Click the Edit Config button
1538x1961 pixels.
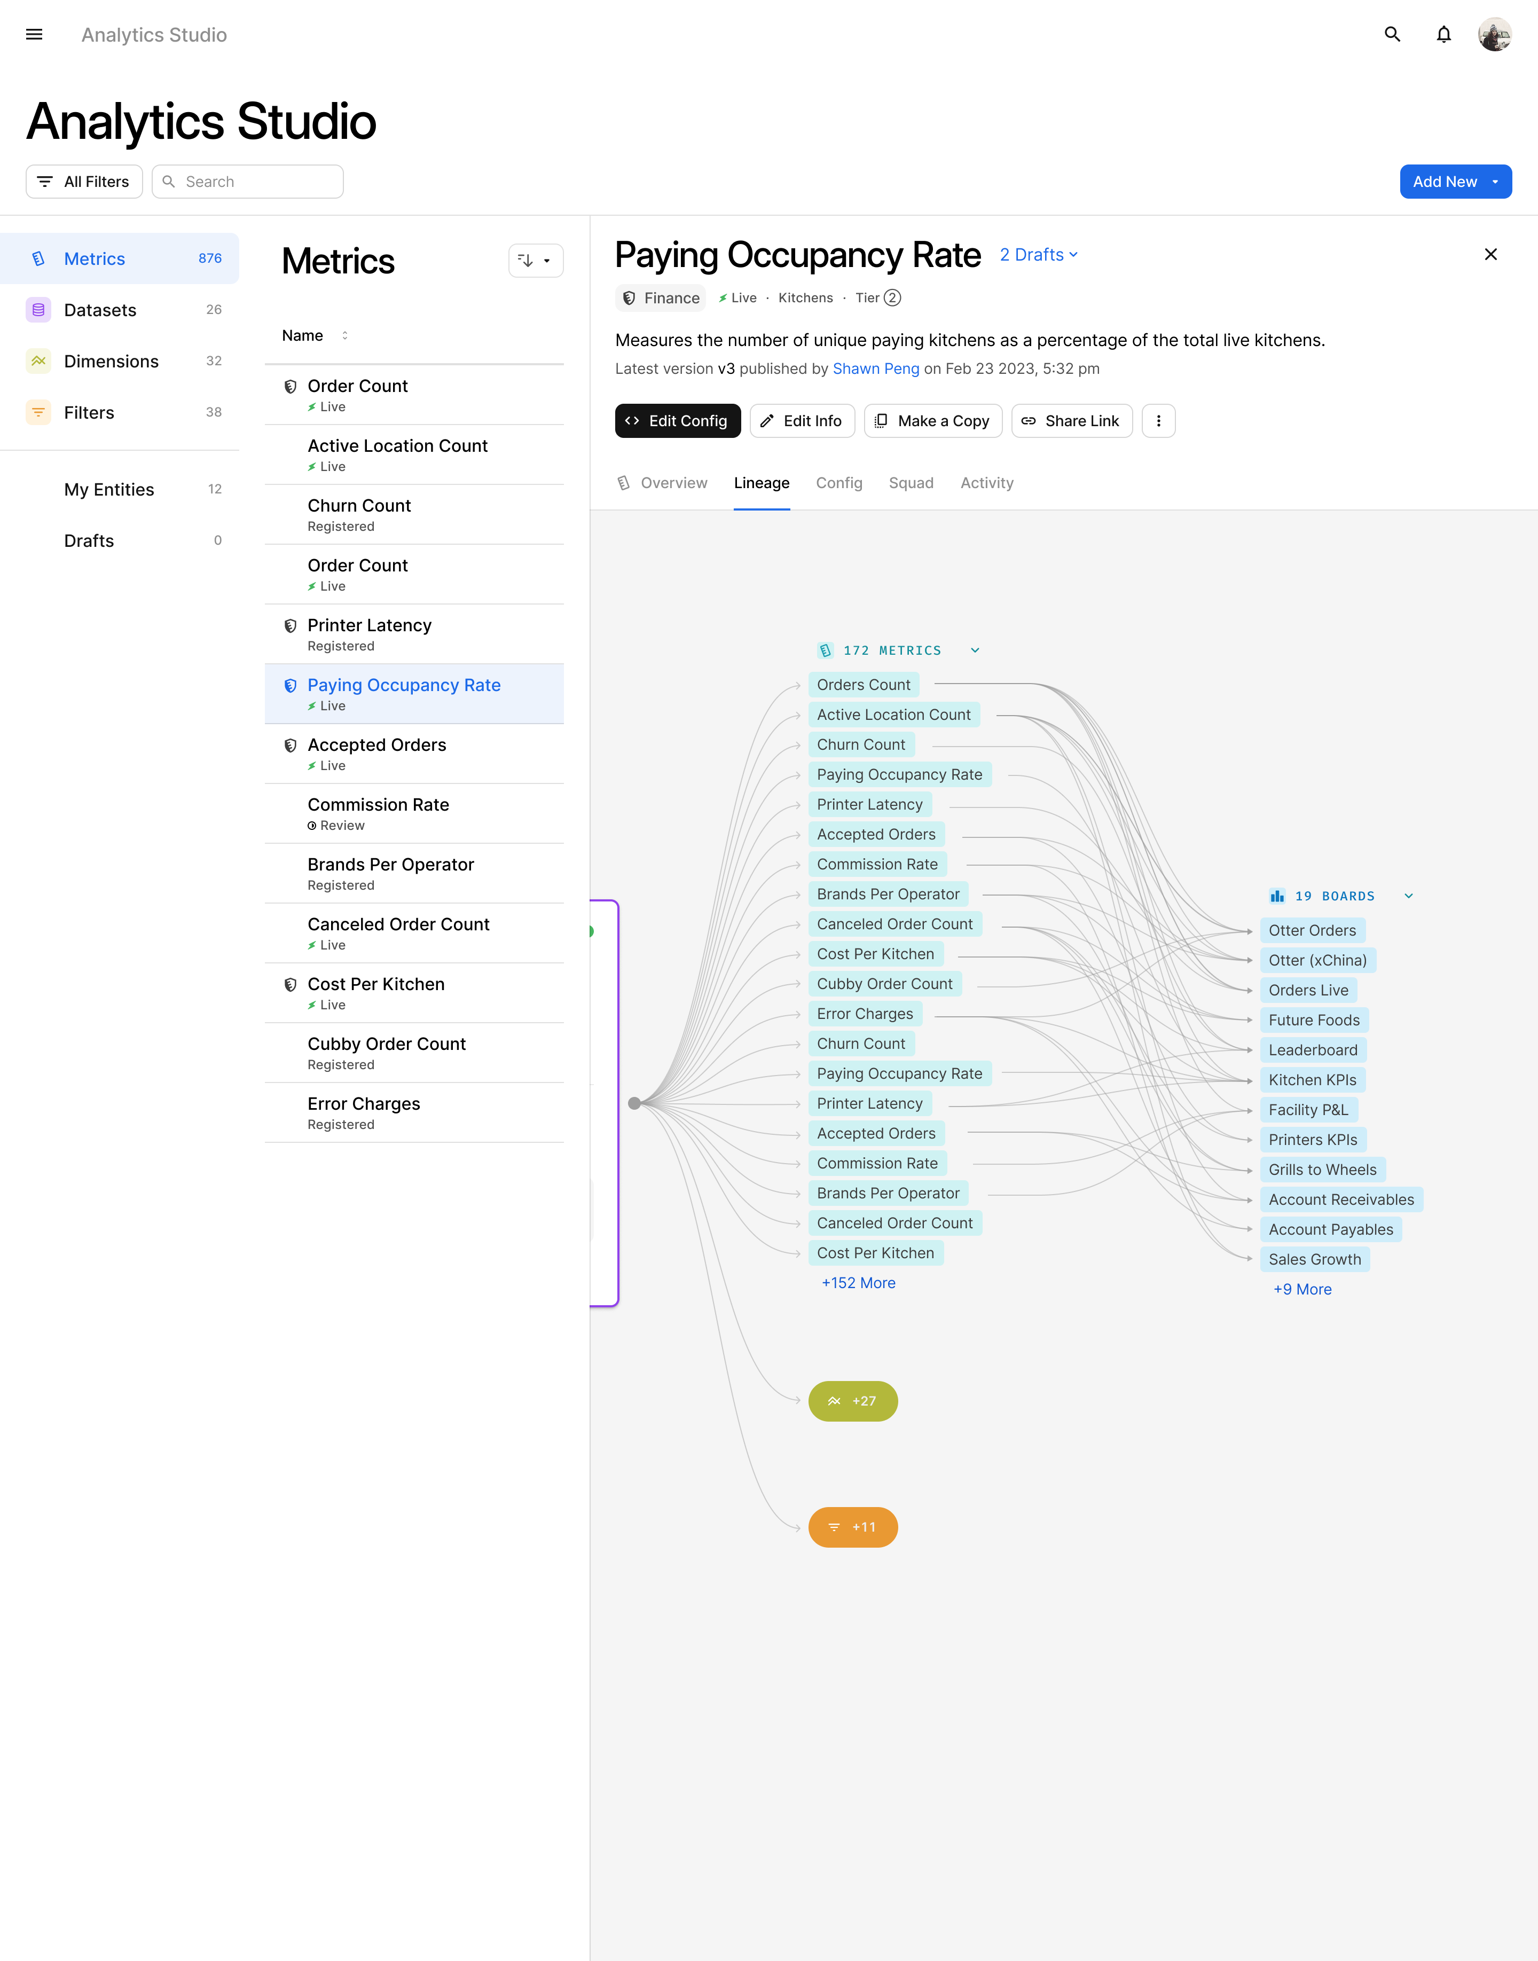[x=677, y=420]
